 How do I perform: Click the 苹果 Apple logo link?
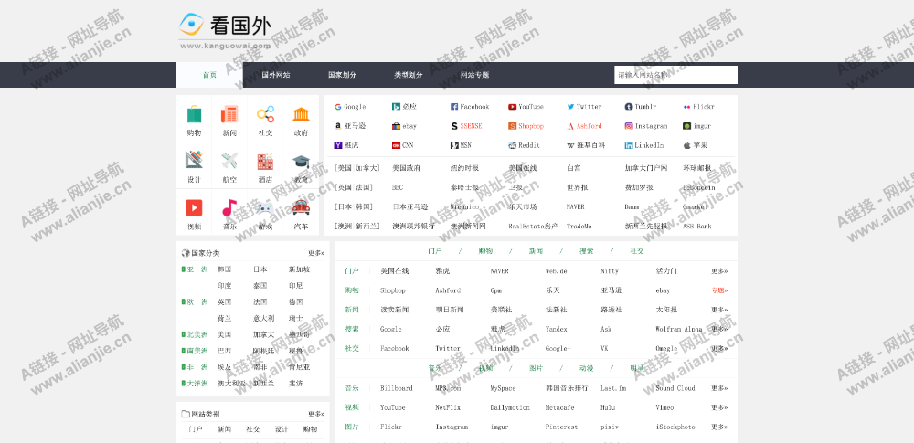click(x=695, y=145)
